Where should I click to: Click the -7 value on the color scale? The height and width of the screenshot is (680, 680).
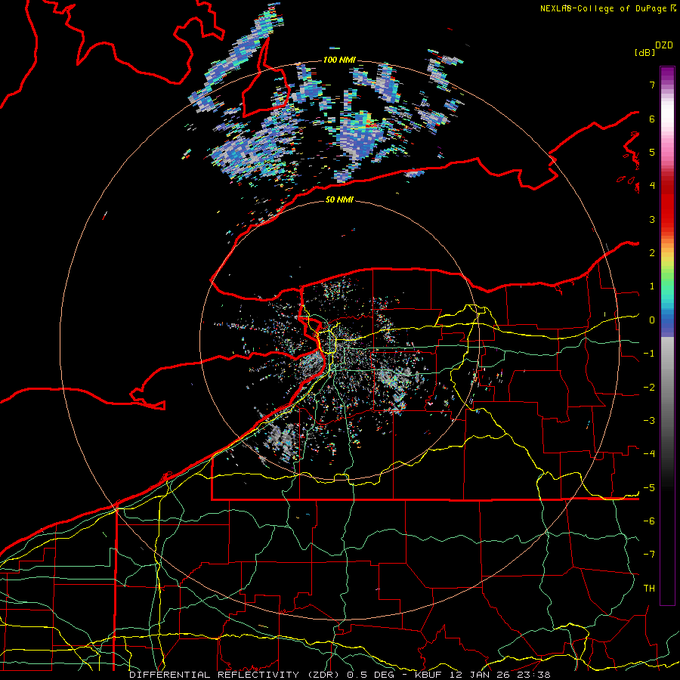coord(649,555)
